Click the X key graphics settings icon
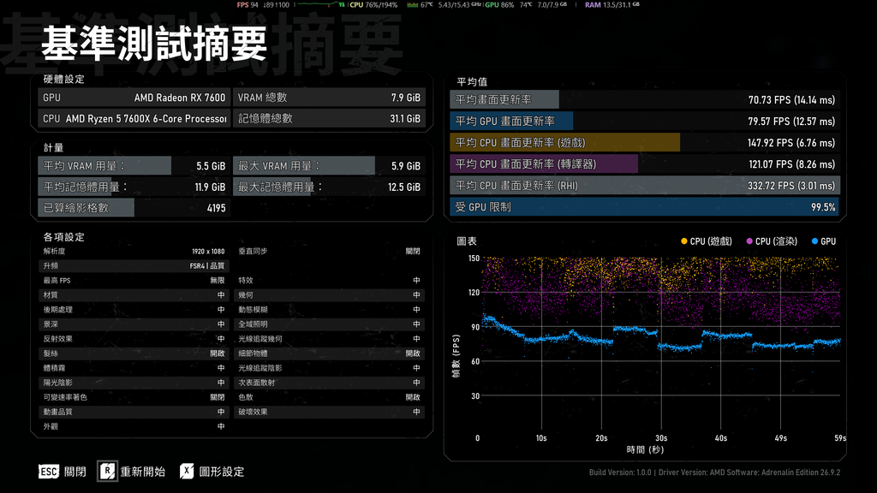Viewport: 877px width, 493px height. coord(187,472)
